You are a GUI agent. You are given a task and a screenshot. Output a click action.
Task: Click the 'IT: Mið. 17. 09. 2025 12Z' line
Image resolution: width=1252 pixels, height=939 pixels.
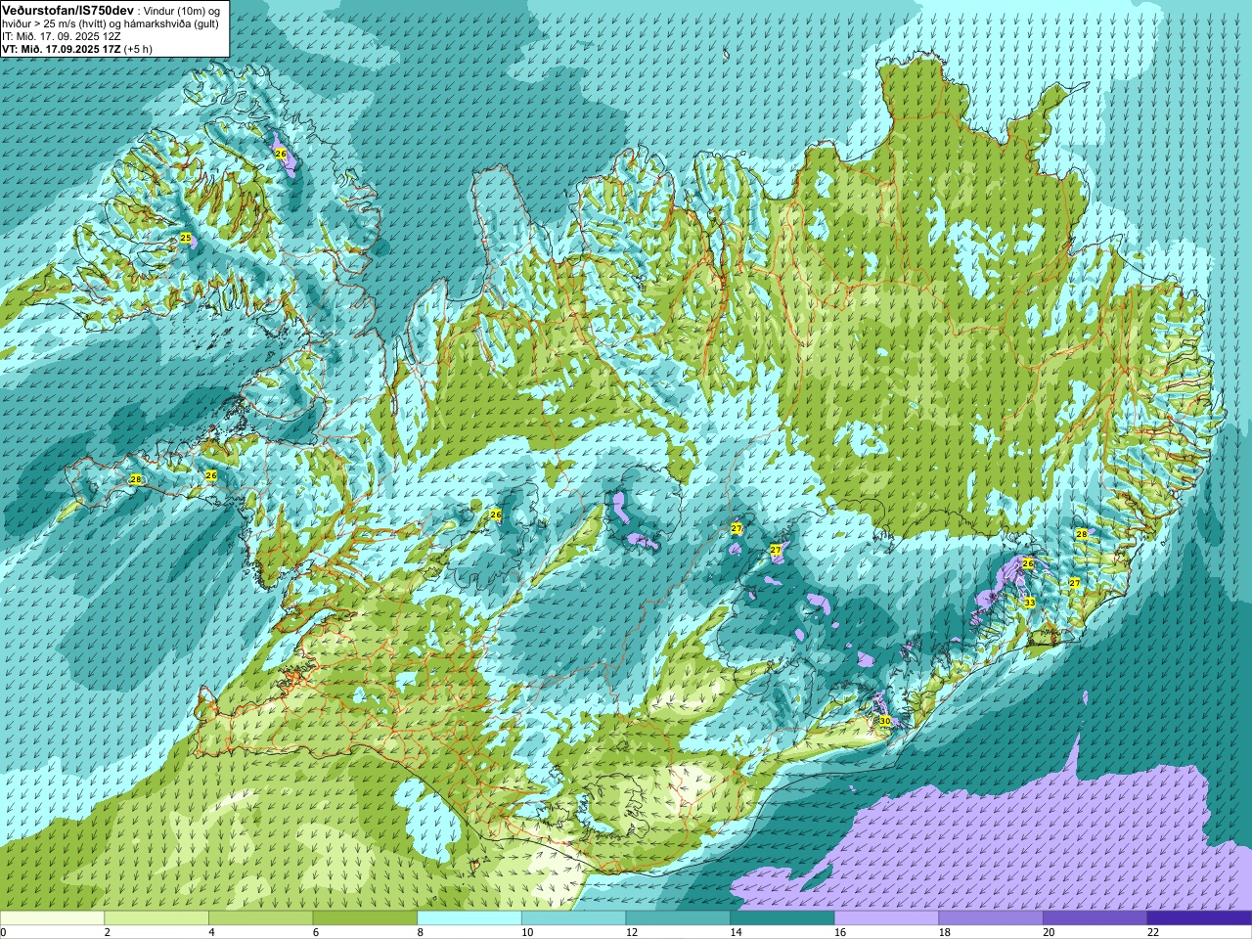point(61,36)
